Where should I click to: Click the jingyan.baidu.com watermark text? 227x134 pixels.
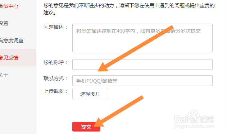click(x=194, y=126)
